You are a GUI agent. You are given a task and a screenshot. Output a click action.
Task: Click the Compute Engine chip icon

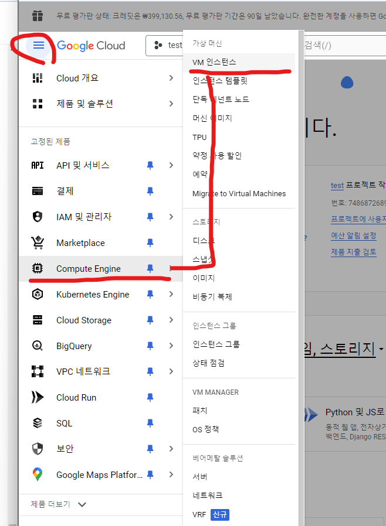[x=38, y=268]
